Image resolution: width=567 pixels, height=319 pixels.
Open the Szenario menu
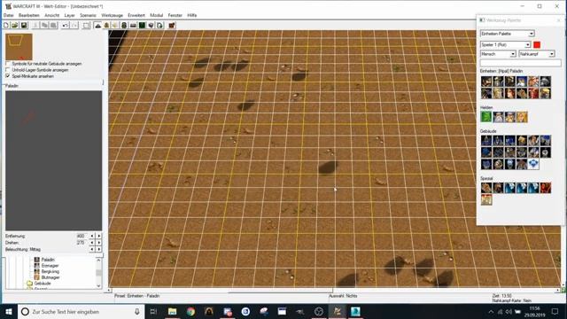88,15
